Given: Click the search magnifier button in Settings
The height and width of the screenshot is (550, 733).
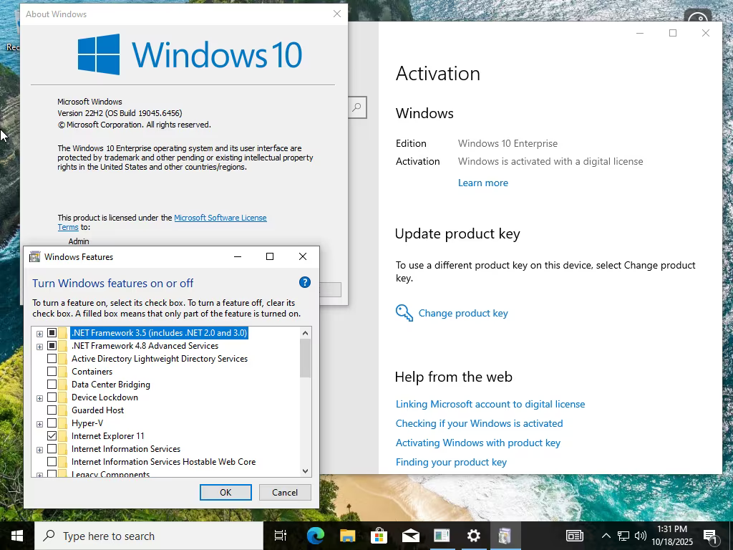Looking at the screenshot, I should (356, 107).
